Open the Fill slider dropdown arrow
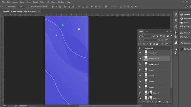Viewport: 191px width, 107px height. pyautogui.click(x=171, y=44)
